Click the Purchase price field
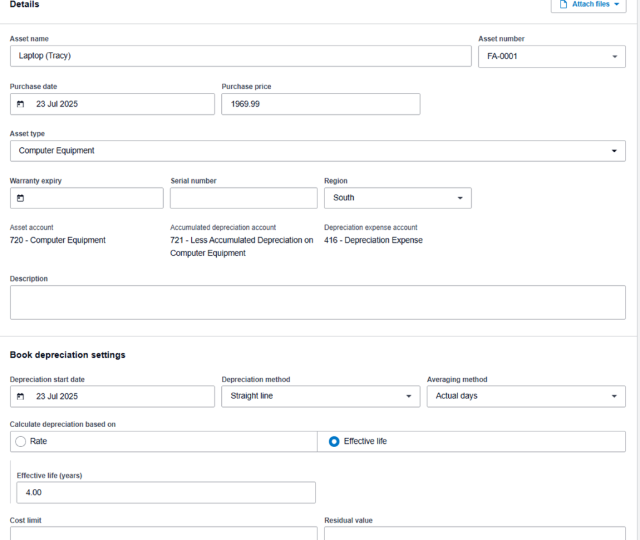 (x=321, y=104)
